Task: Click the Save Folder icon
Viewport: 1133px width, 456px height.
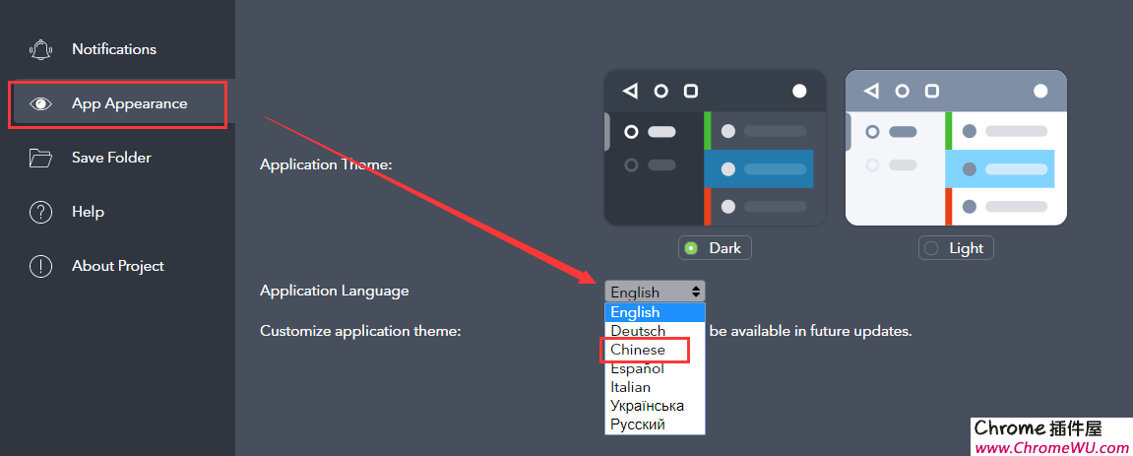Action: (x=40, y=158)
